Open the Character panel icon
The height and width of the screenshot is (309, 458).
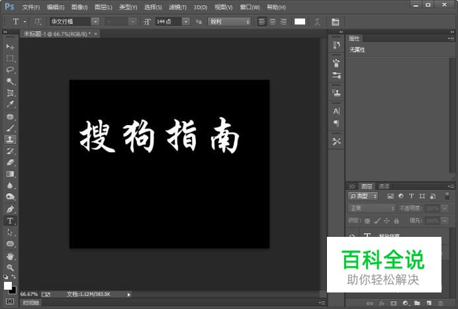coord(336,111)
